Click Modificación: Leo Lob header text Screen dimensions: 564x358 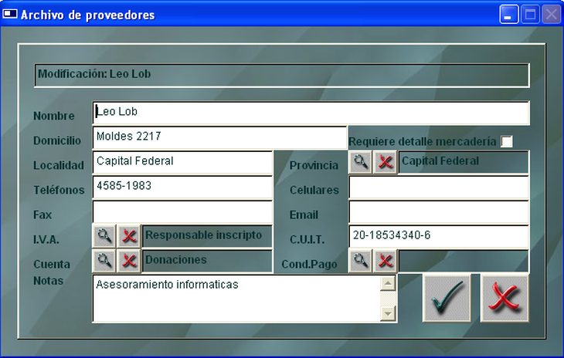pos(94,74)
